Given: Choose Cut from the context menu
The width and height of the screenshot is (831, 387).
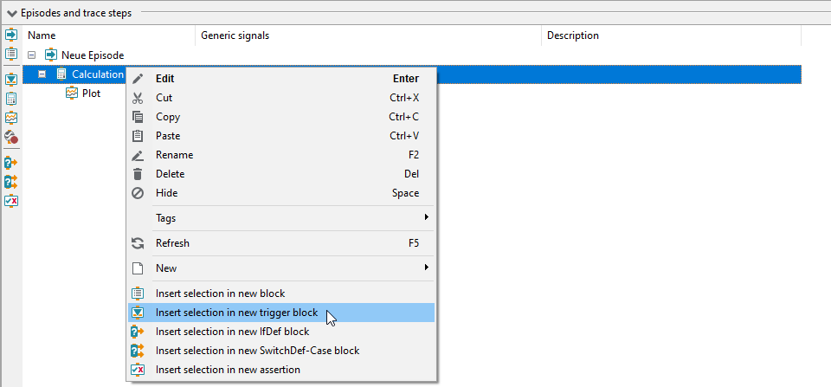Looking at the screenshot, I should [281, 98].
